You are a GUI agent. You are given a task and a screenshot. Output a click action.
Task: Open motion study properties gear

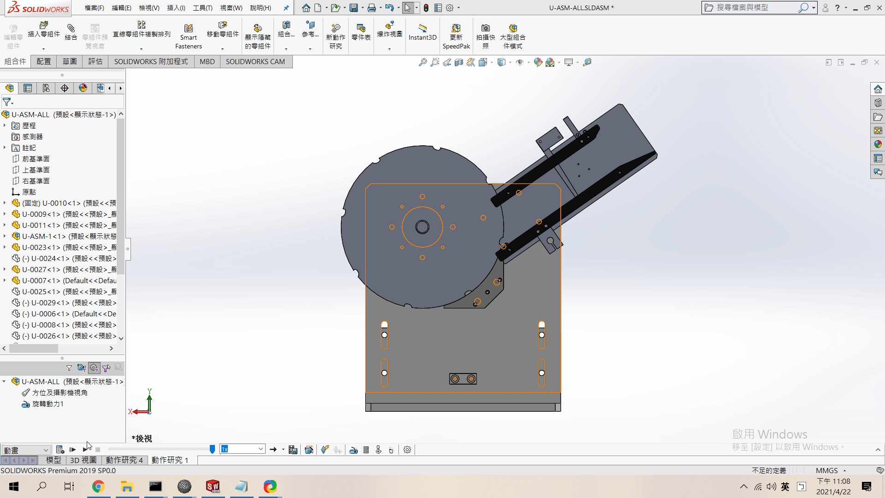(407, 450)
